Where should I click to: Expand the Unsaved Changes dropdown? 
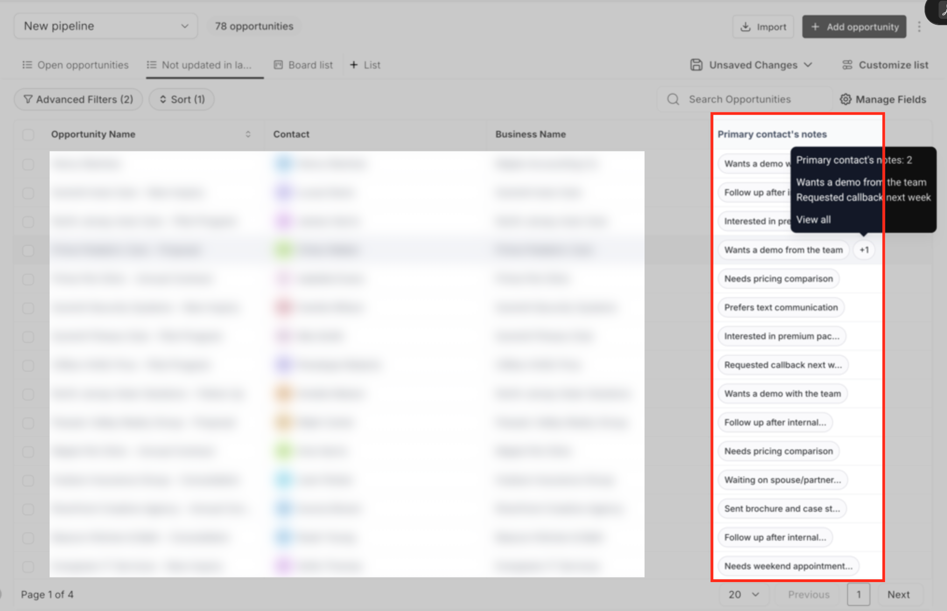(751, 65)
